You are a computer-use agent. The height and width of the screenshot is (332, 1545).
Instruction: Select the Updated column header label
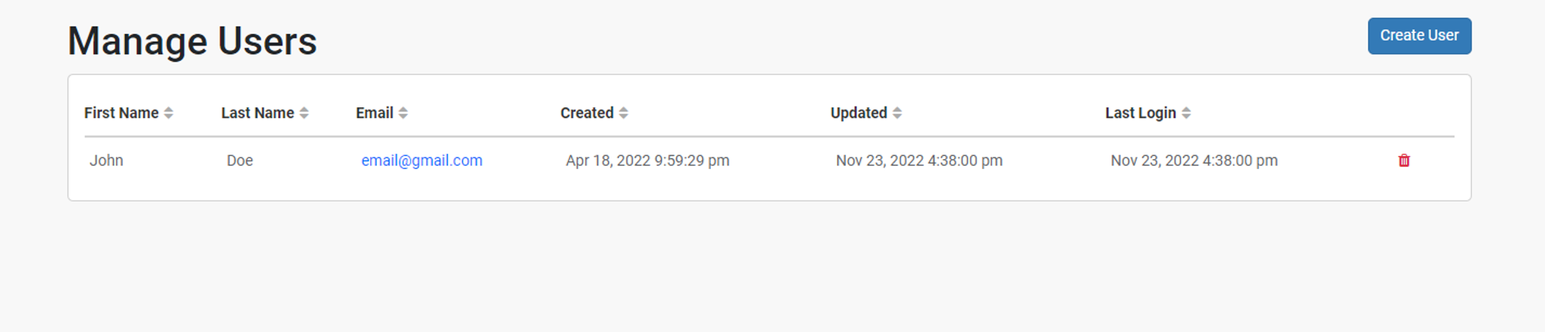coord(859,113)
